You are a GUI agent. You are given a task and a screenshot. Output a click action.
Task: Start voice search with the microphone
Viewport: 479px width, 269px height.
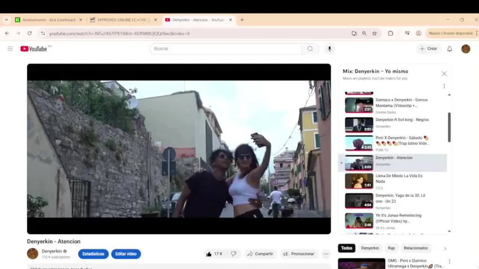point(329,49)
